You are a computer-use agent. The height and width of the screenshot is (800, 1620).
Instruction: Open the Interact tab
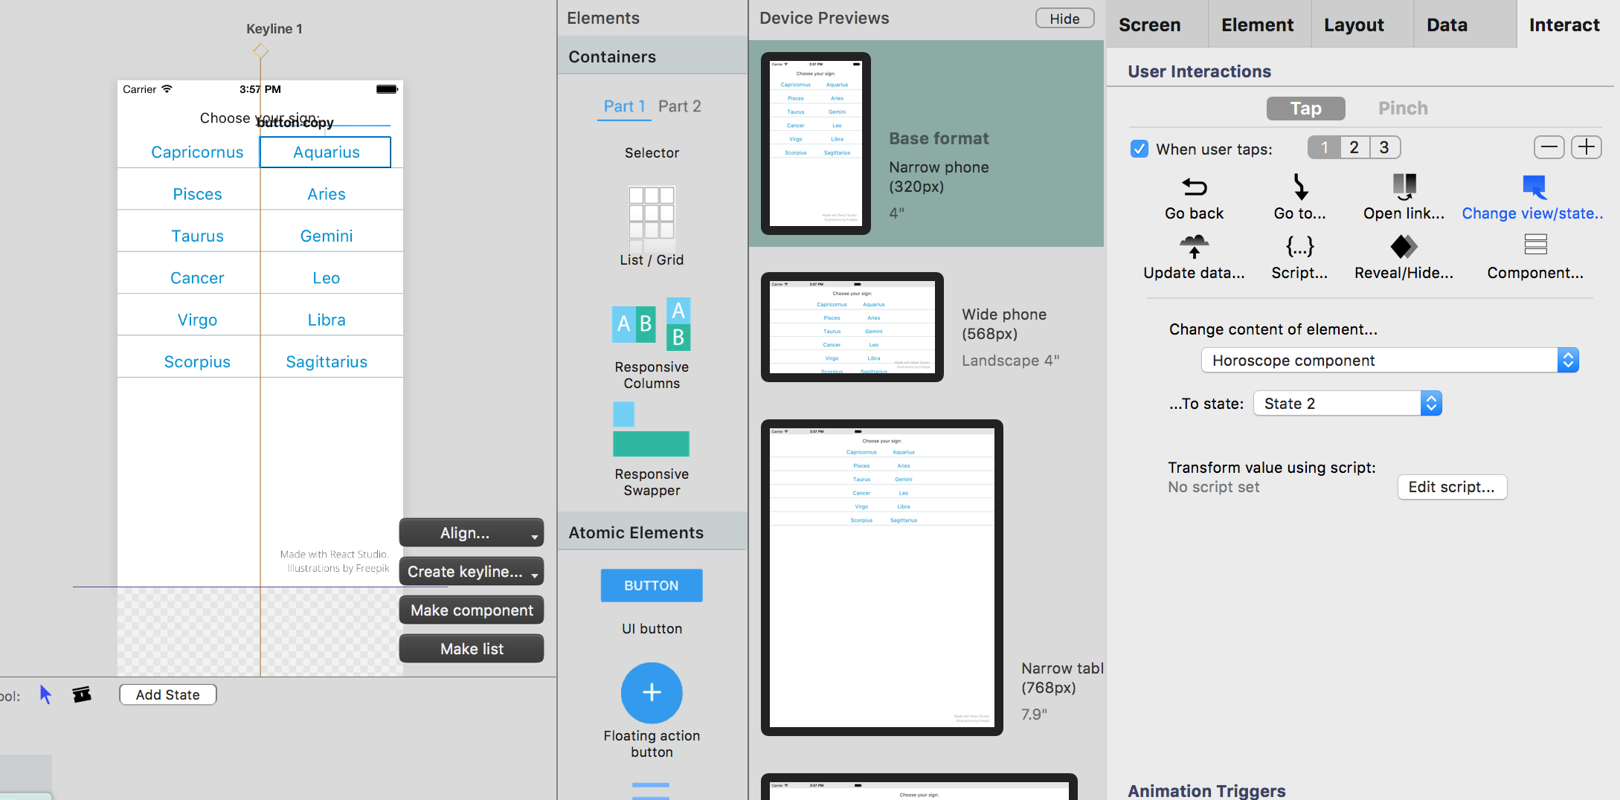click(1565, 25)
